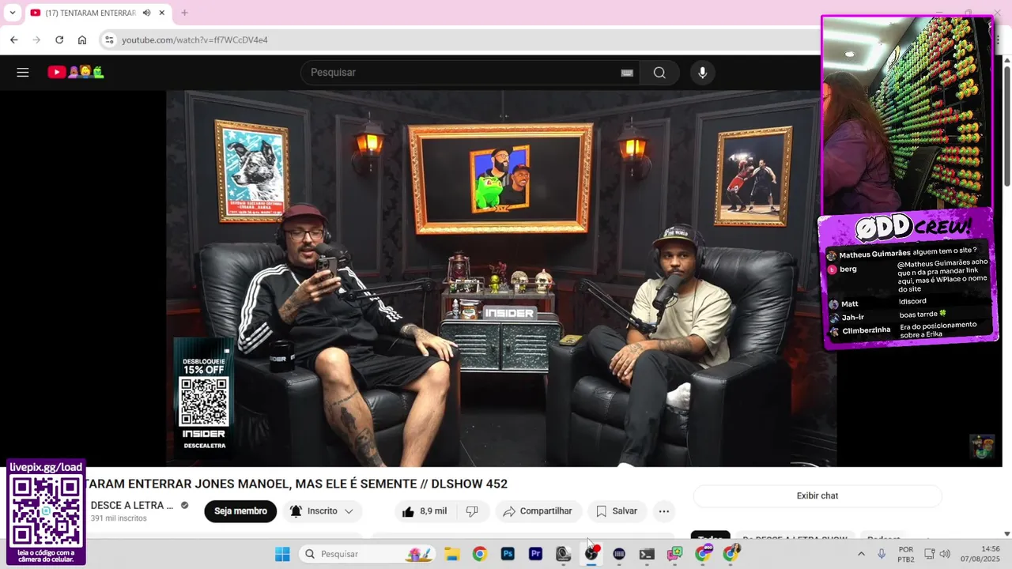Open network settings in system tray

(930, 554)
